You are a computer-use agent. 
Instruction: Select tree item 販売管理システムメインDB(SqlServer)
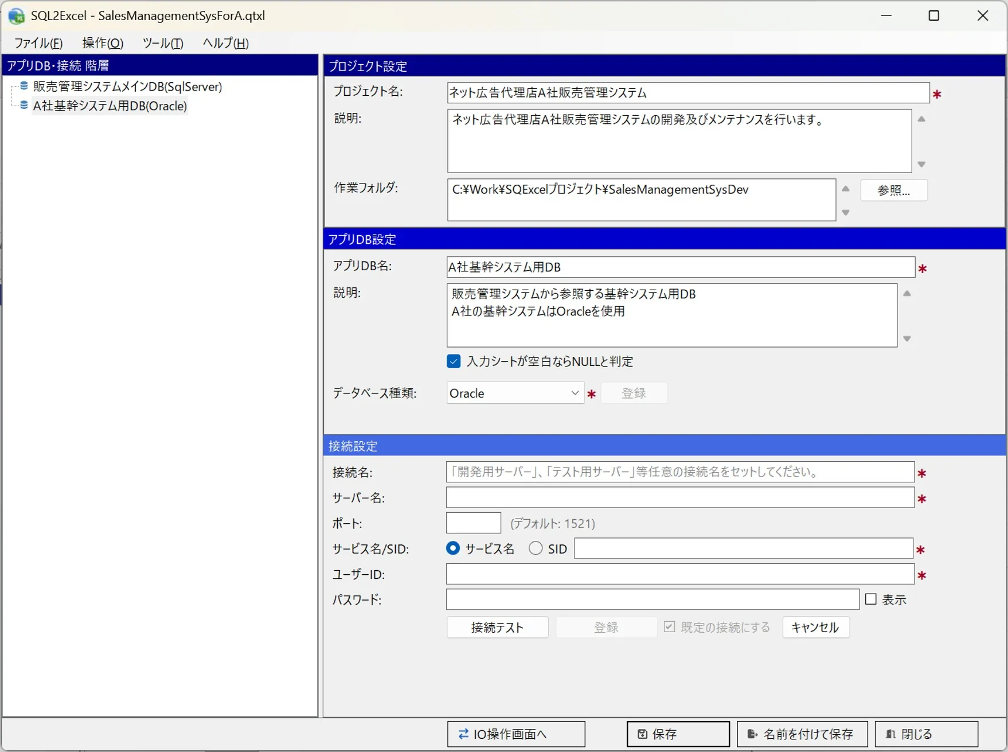point(127,86)
